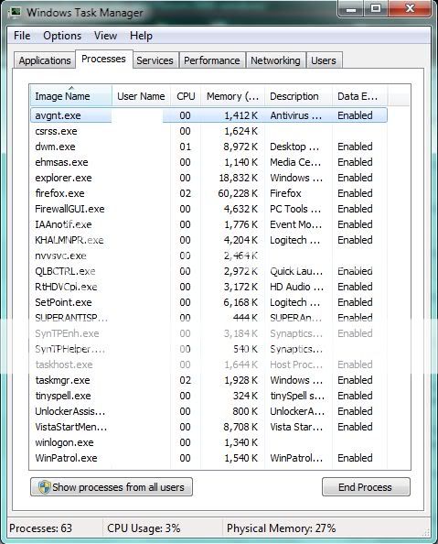
Task: Sort by Data Execution column header
Action: pos(359,96)
